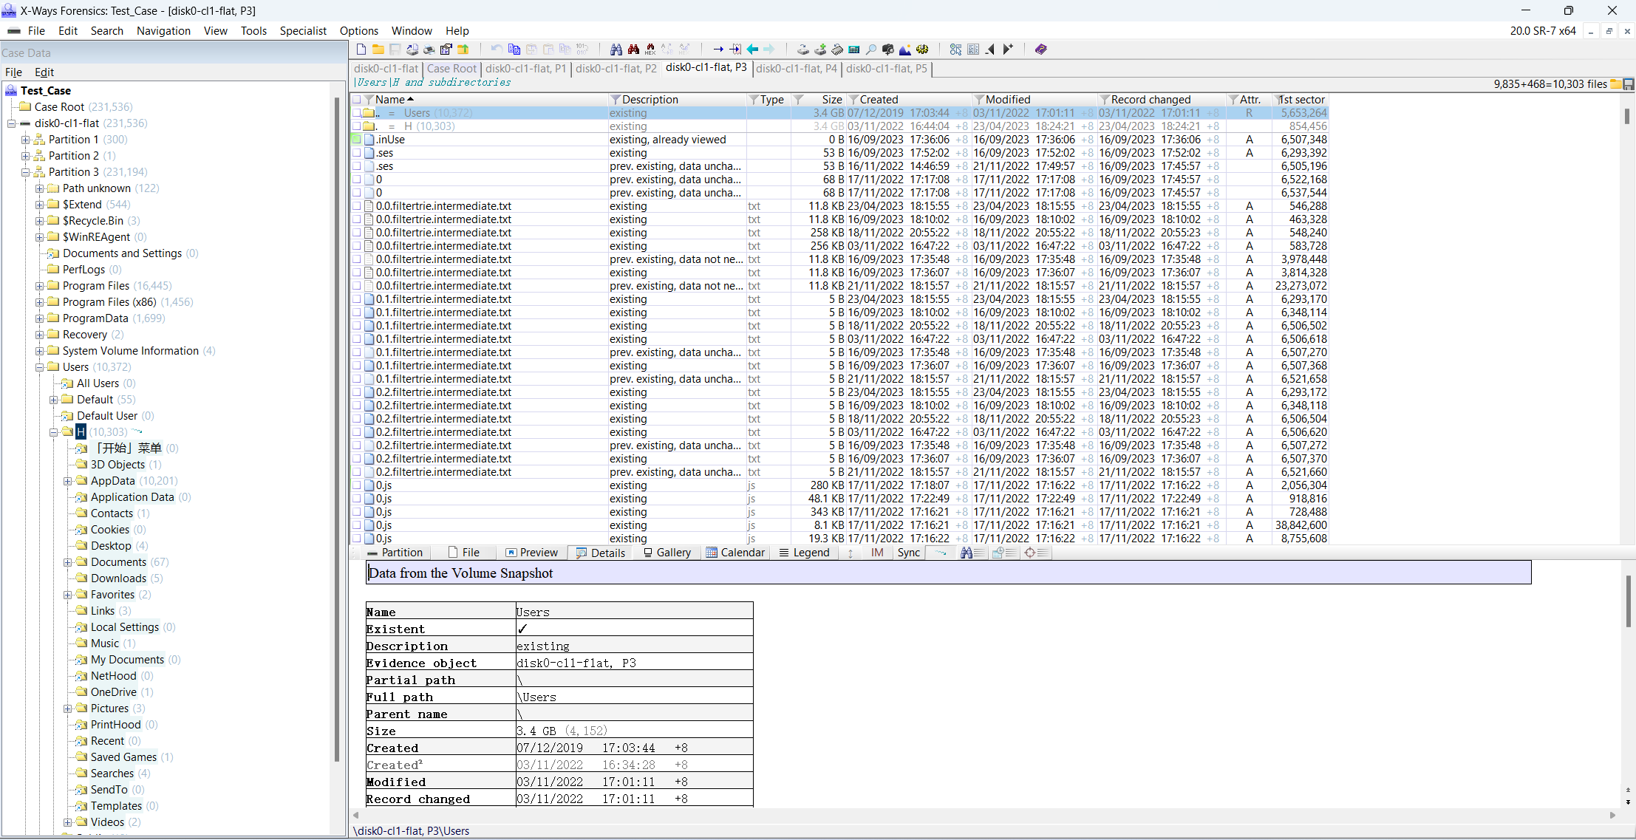Image resolution: width=1636 pixels, height=840 pixels.
Task: Switch to Case Root tab
Action: point(451,69)
